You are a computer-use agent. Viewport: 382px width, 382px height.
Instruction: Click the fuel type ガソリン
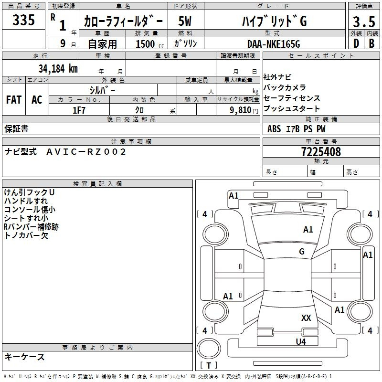pos(185,43)
